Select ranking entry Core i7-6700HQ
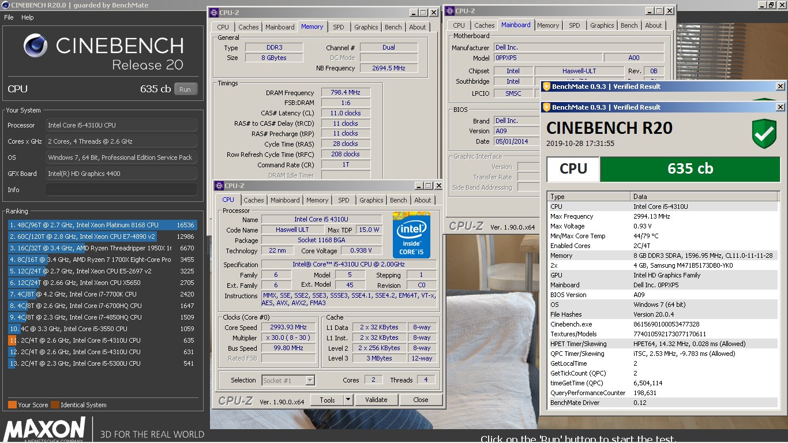The width and height of the screenshot is (788, 443). [102, 306]
